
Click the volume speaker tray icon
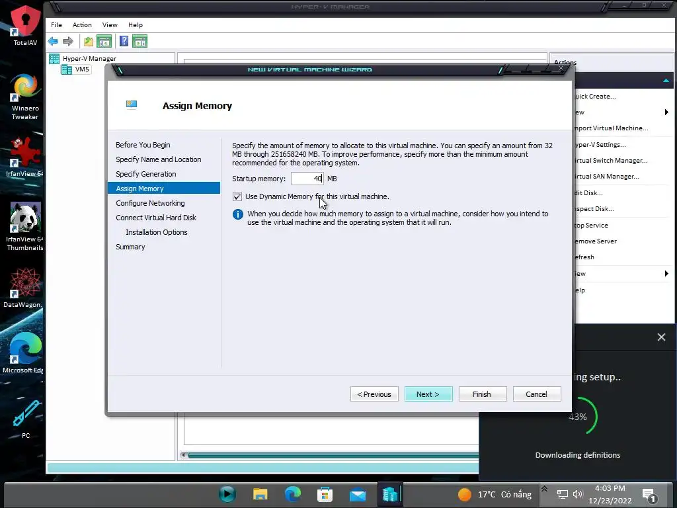[x=578, y=494]
